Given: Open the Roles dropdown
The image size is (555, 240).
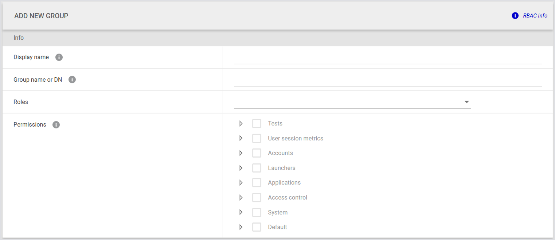Looking at the screenshot, I should pyautogui.click(x=352, y=102).
